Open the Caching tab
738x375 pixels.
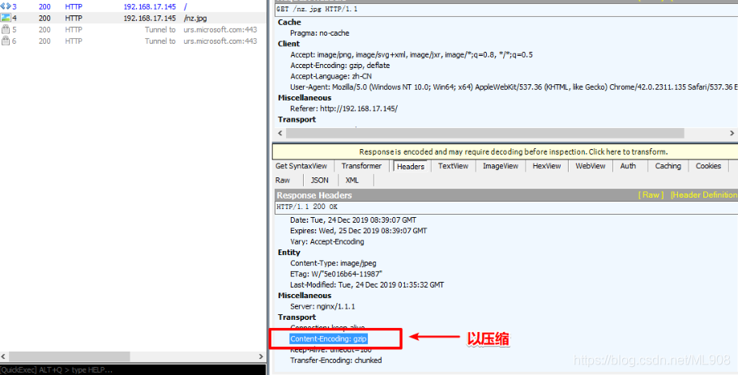[668, 166]
